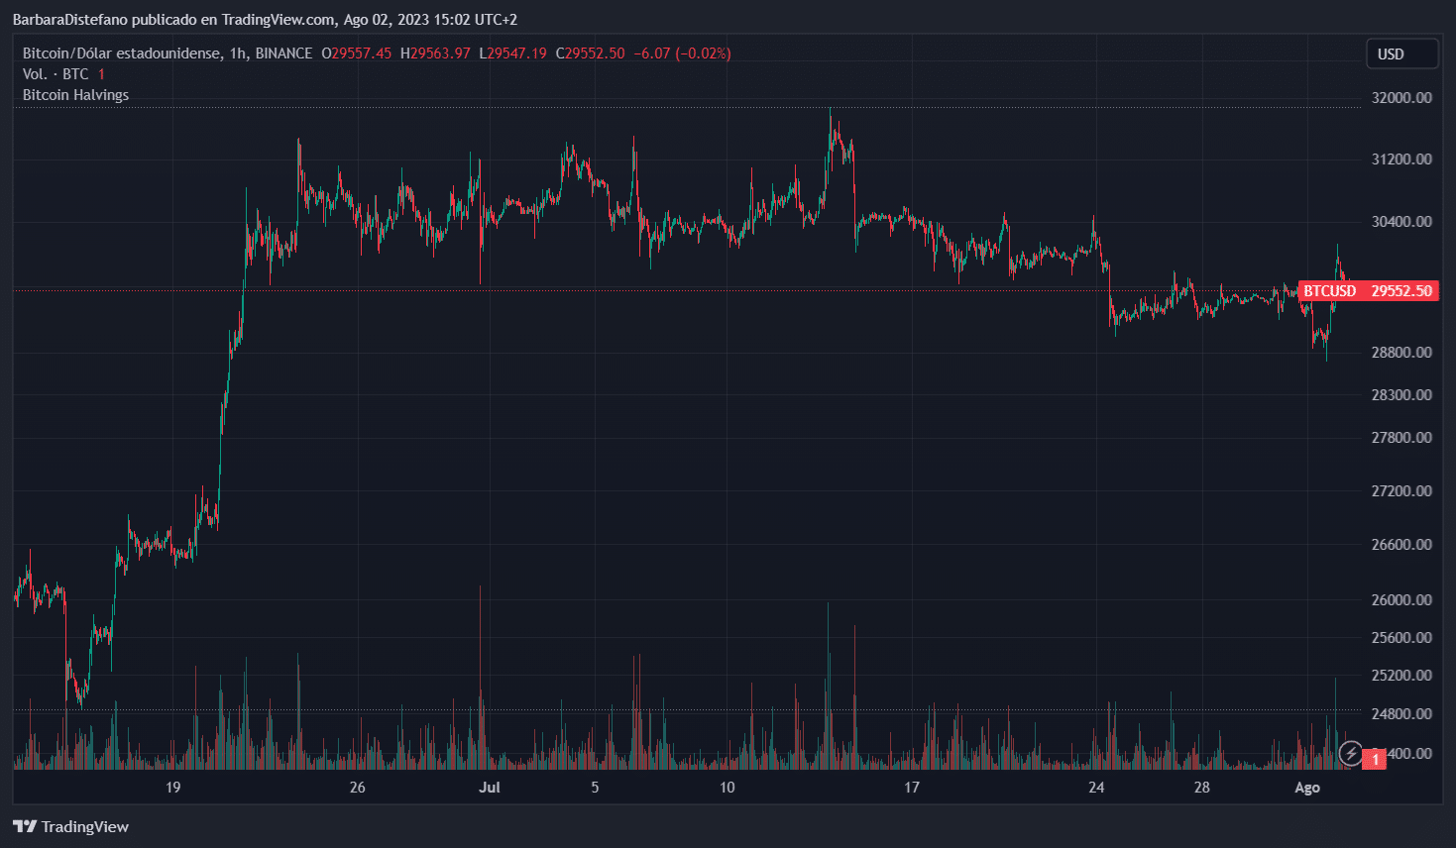Click the Bitcoin Halvings indicator label
The width and height of the screenshot is (1456, 848).
pyautogui.click(x=75, y=95)
